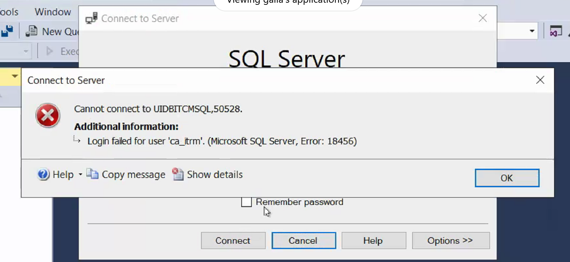Click the Show details icon
This screenshot has height=262, width=570.
(x=178, y=174)
